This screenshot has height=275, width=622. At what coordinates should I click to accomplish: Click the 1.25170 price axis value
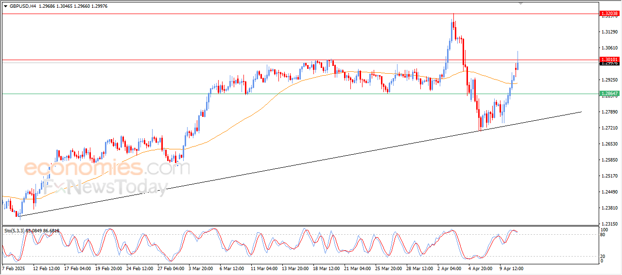point(609,176)
